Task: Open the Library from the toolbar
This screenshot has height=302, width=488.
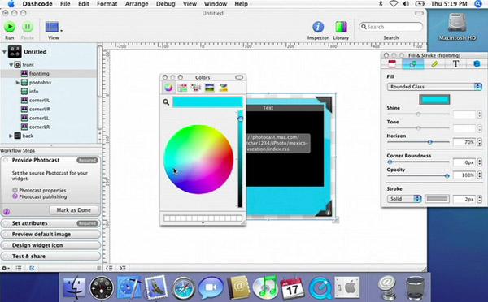Action: [x=341, y=27]
